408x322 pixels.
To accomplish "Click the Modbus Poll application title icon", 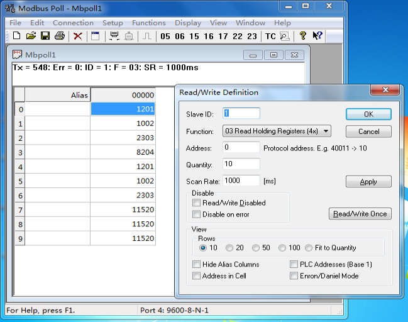I will (10, 8).
